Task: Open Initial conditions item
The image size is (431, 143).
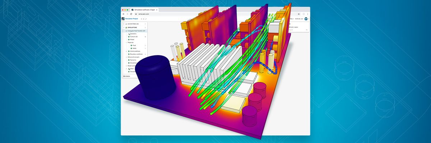Action: click(135, 51)
